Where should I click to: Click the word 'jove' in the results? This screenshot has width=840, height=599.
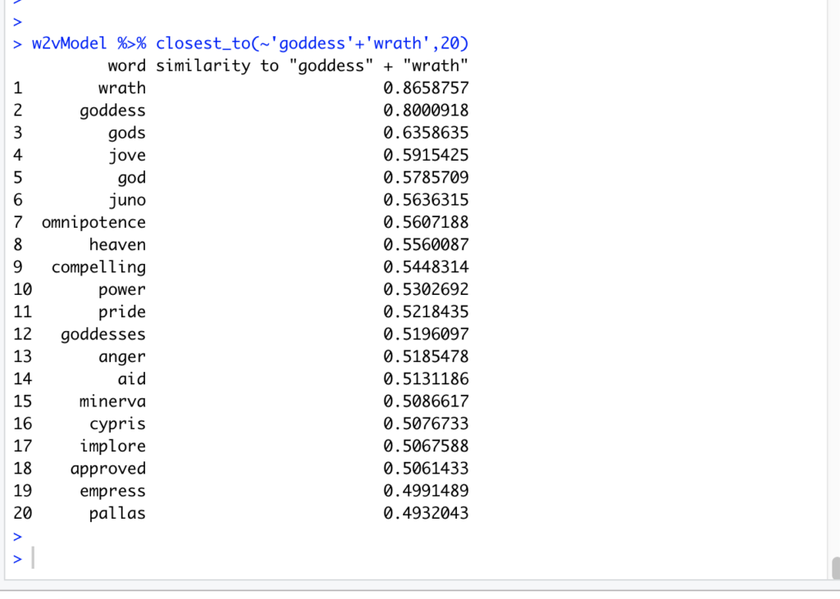126,155
